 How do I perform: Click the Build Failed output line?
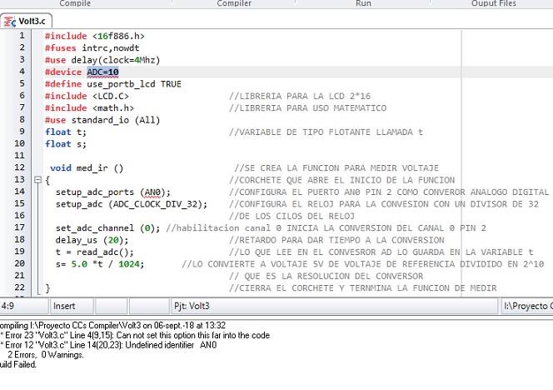click(x=18, y=365)
